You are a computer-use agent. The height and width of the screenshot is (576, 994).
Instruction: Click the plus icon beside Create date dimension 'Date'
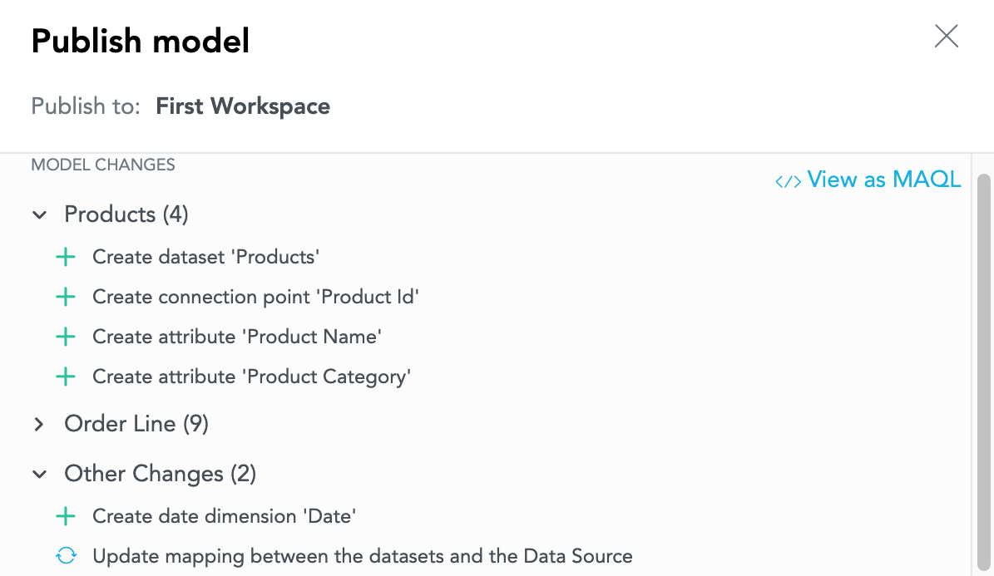65,516
